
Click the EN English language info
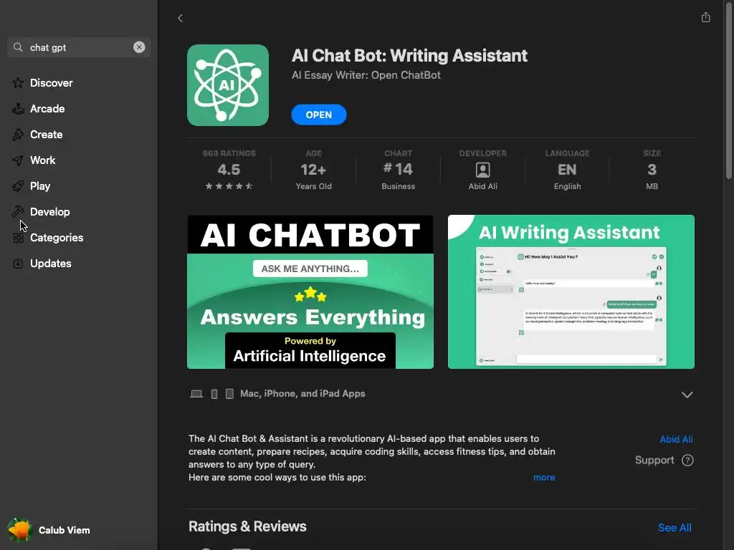(568, 170)
